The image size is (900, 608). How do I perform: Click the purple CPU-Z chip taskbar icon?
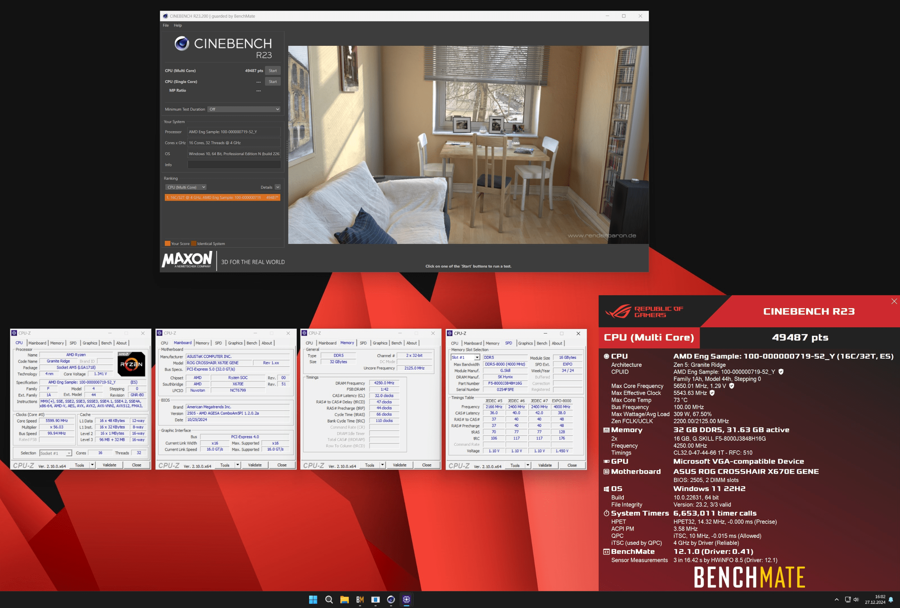406,599
